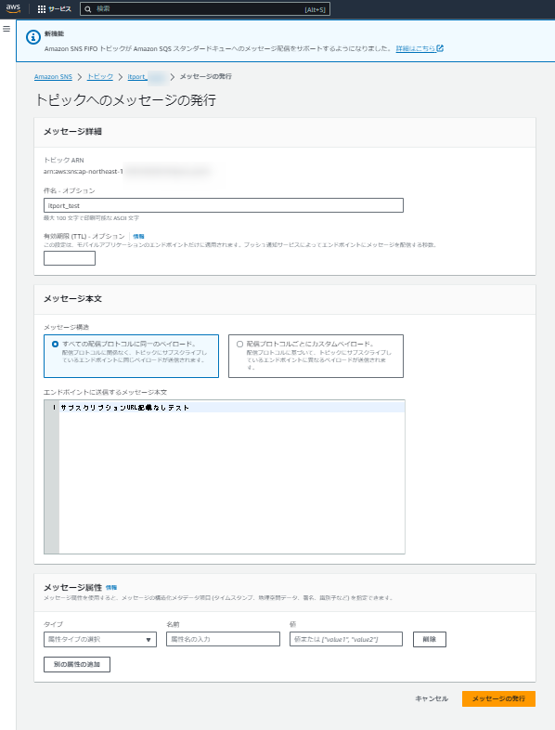Click the TTL input box
This screenshot has height=730, width=555.
(70, 258)
